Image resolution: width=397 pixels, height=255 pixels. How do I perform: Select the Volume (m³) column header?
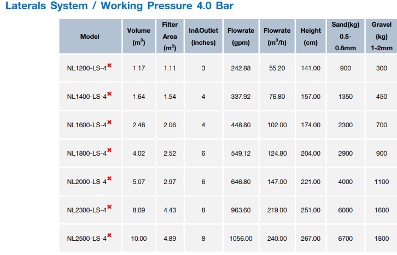138,37
